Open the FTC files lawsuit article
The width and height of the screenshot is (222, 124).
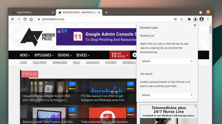coord(103,98)
